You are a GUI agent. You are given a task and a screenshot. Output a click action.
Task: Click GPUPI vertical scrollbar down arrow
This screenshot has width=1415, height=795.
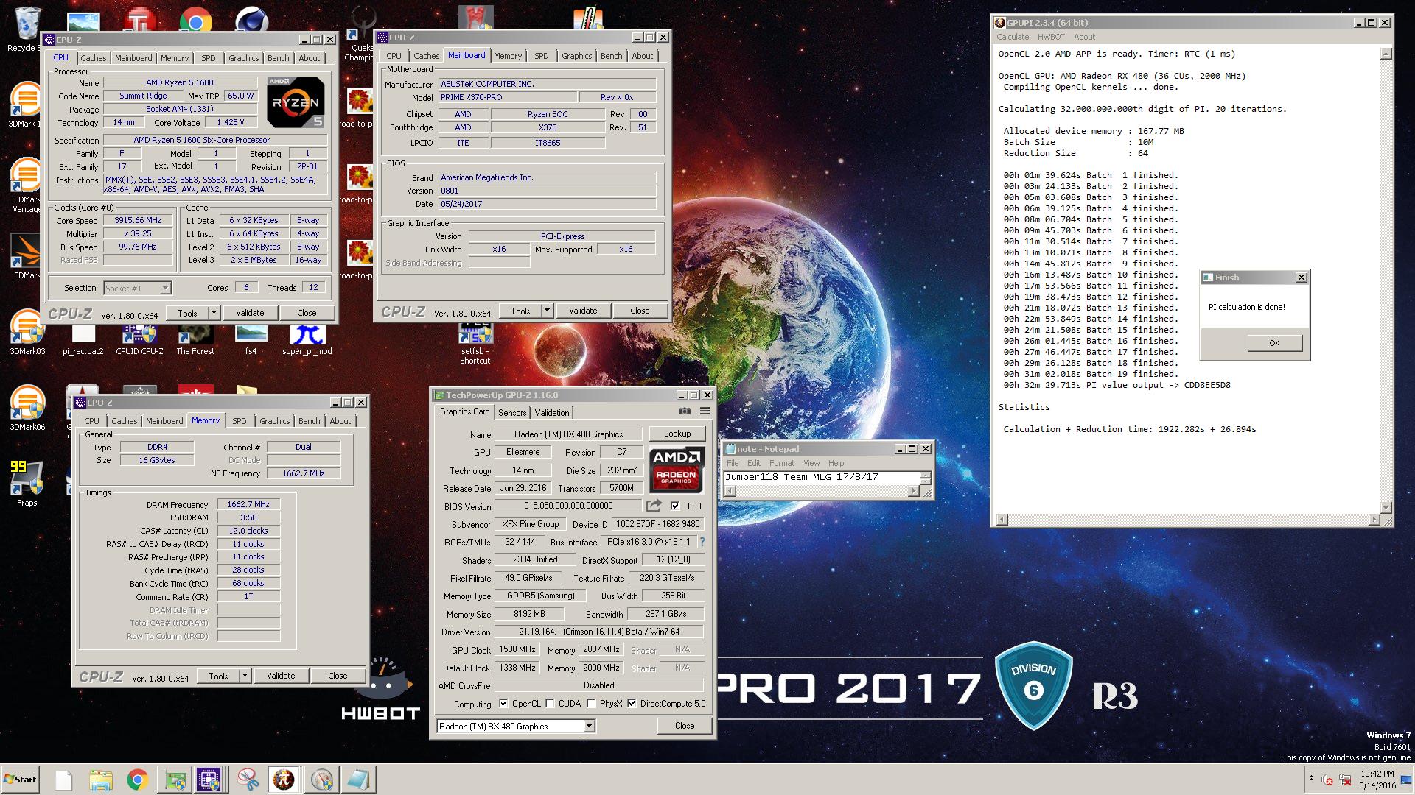pyautogui.click(x=1386, y=508)
